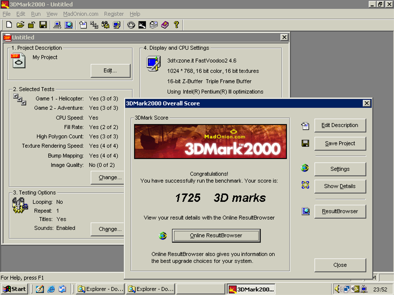Click the Close button in score dialog

(x=340, y=265)
